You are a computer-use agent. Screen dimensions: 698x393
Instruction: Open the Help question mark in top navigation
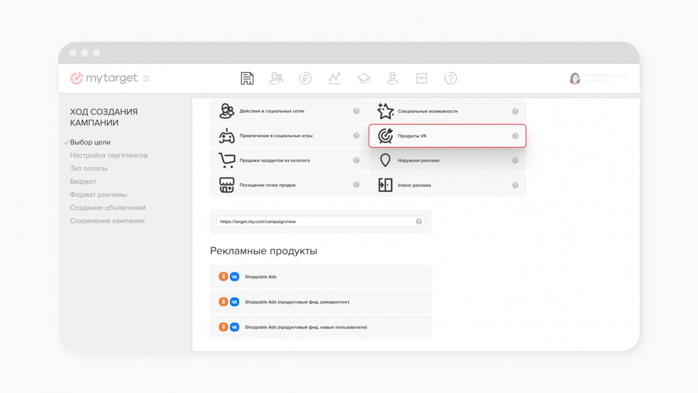[x=451, y=78]
